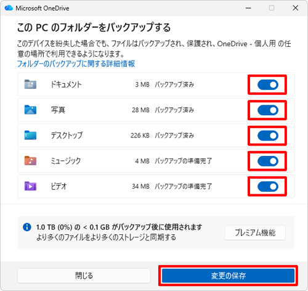Save changes with 変更の保存 button
This screenshot has height=291, width=308.
pyautogui.click(x=228, y=276)
